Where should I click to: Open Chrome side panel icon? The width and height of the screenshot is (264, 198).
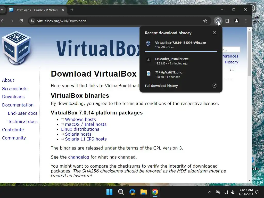tap(227, 21)
